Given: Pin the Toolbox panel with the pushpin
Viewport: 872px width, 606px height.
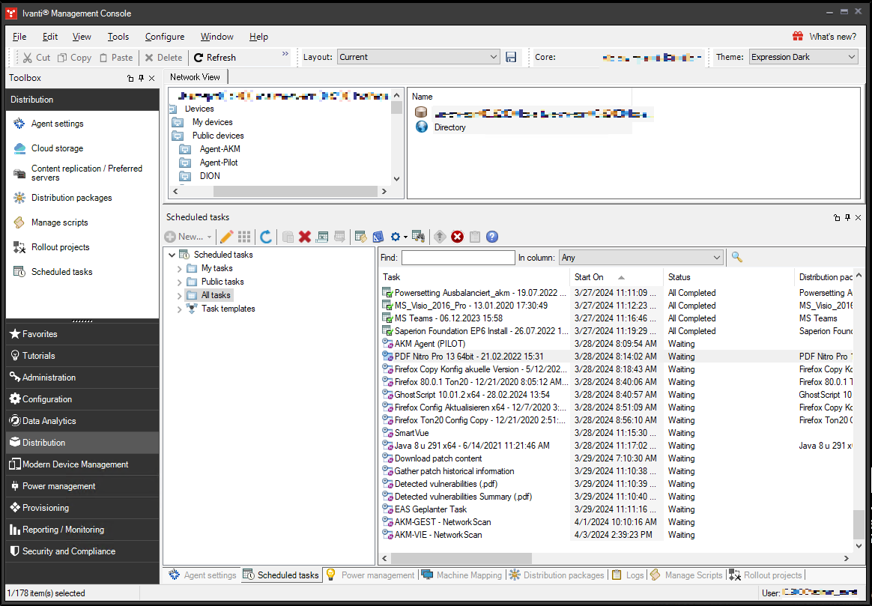Looking at the screenshot, I should coord(141,78).
